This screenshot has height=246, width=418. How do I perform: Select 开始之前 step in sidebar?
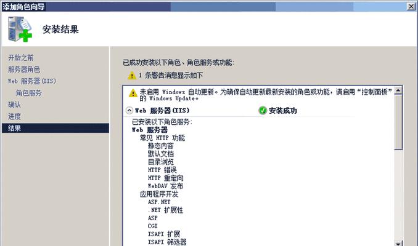pos(21,58)
